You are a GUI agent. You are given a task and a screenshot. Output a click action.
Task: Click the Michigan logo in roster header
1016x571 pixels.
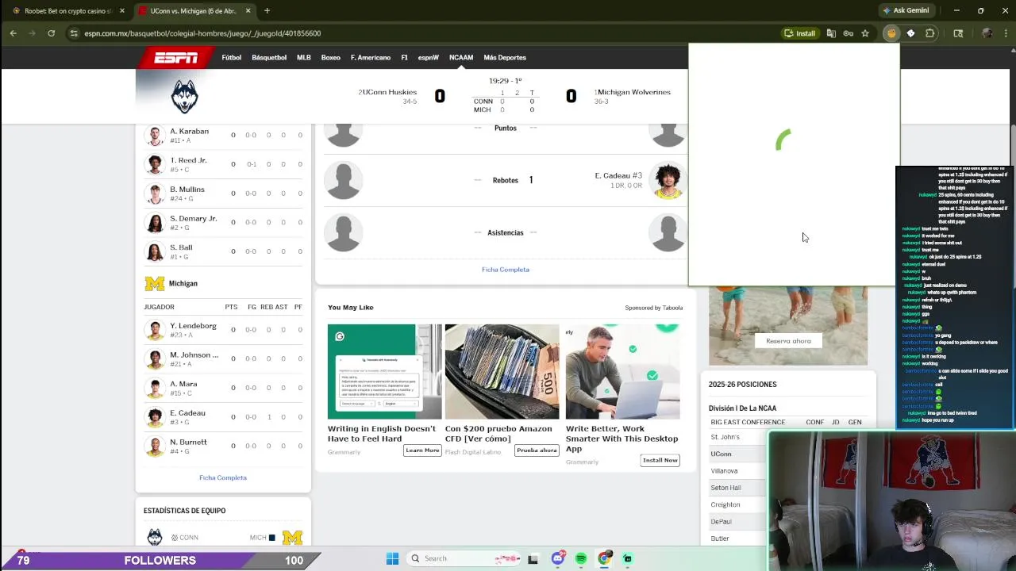click(x=154, y=283)
